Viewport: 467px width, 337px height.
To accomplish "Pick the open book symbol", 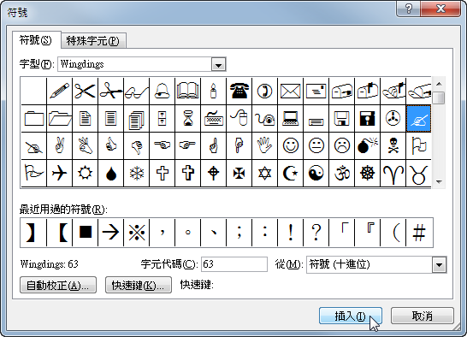I will click(x=187, y=91).
